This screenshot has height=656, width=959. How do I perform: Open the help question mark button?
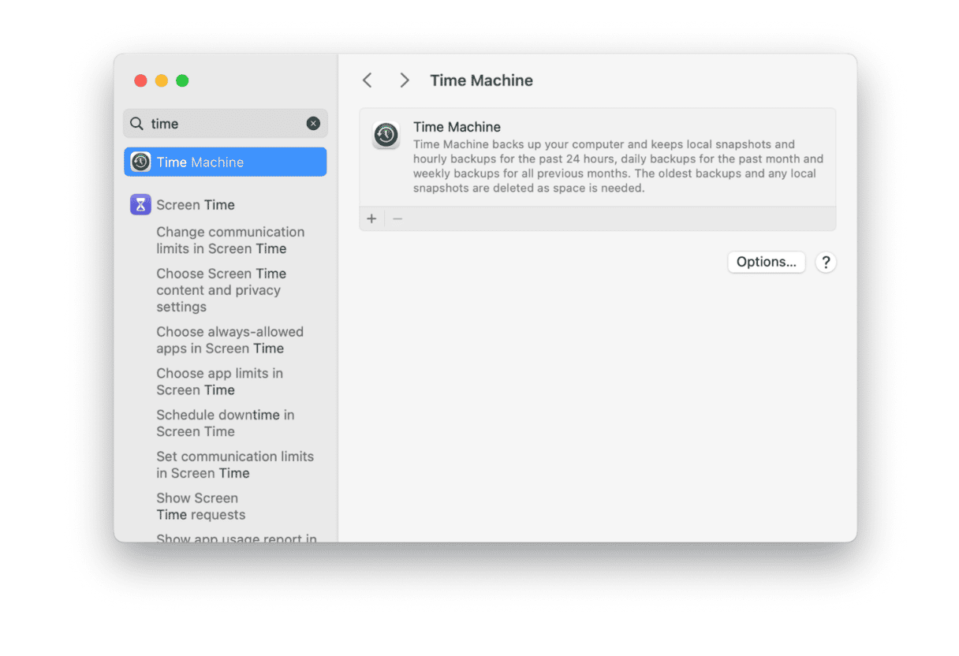826,263
